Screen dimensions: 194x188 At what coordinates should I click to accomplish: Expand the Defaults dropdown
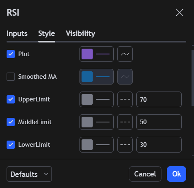(29, 174)
